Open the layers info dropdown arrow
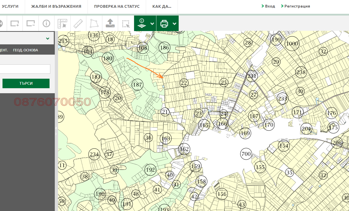 click(152, 24)
